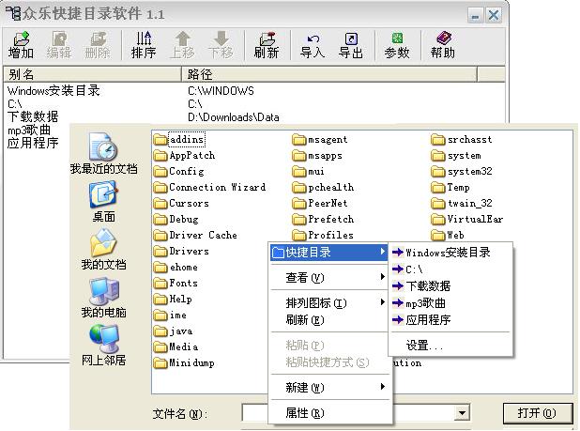The height and width of the screenshot is (431, 580).
Task: Open 网上邻居 in places bar
Action: tap(103, 346)
